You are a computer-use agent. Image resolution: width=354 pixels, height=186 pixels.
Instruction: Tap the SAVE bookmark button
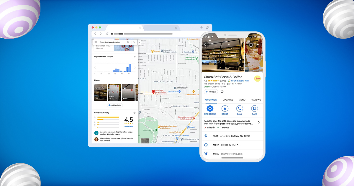click(x=255, y=110)
